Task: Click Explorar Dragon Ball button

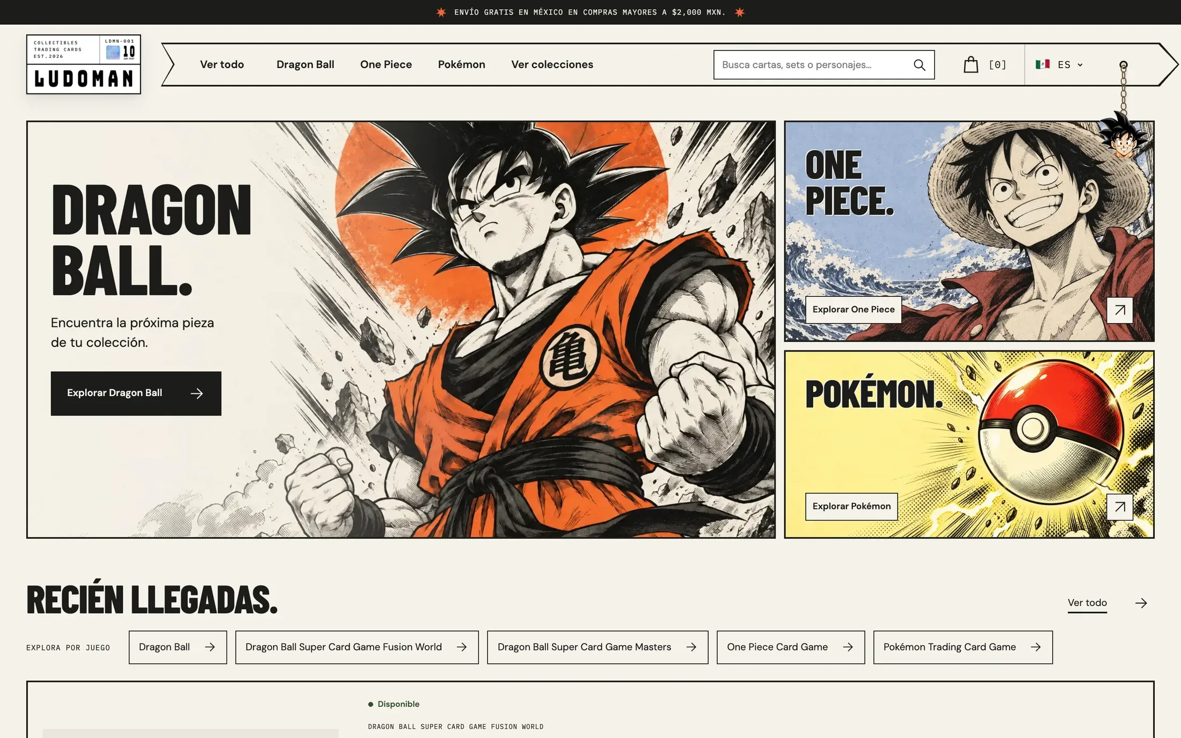Action: coord(136,393)
